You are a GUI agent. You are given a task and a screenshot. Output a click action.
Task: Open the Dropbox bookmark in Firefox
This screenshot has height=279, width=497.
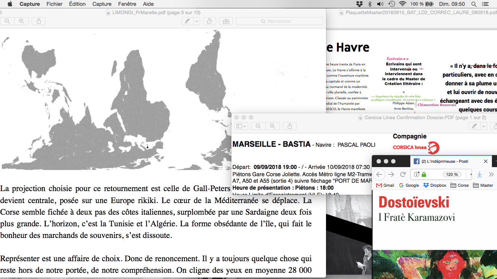point(435,185)
